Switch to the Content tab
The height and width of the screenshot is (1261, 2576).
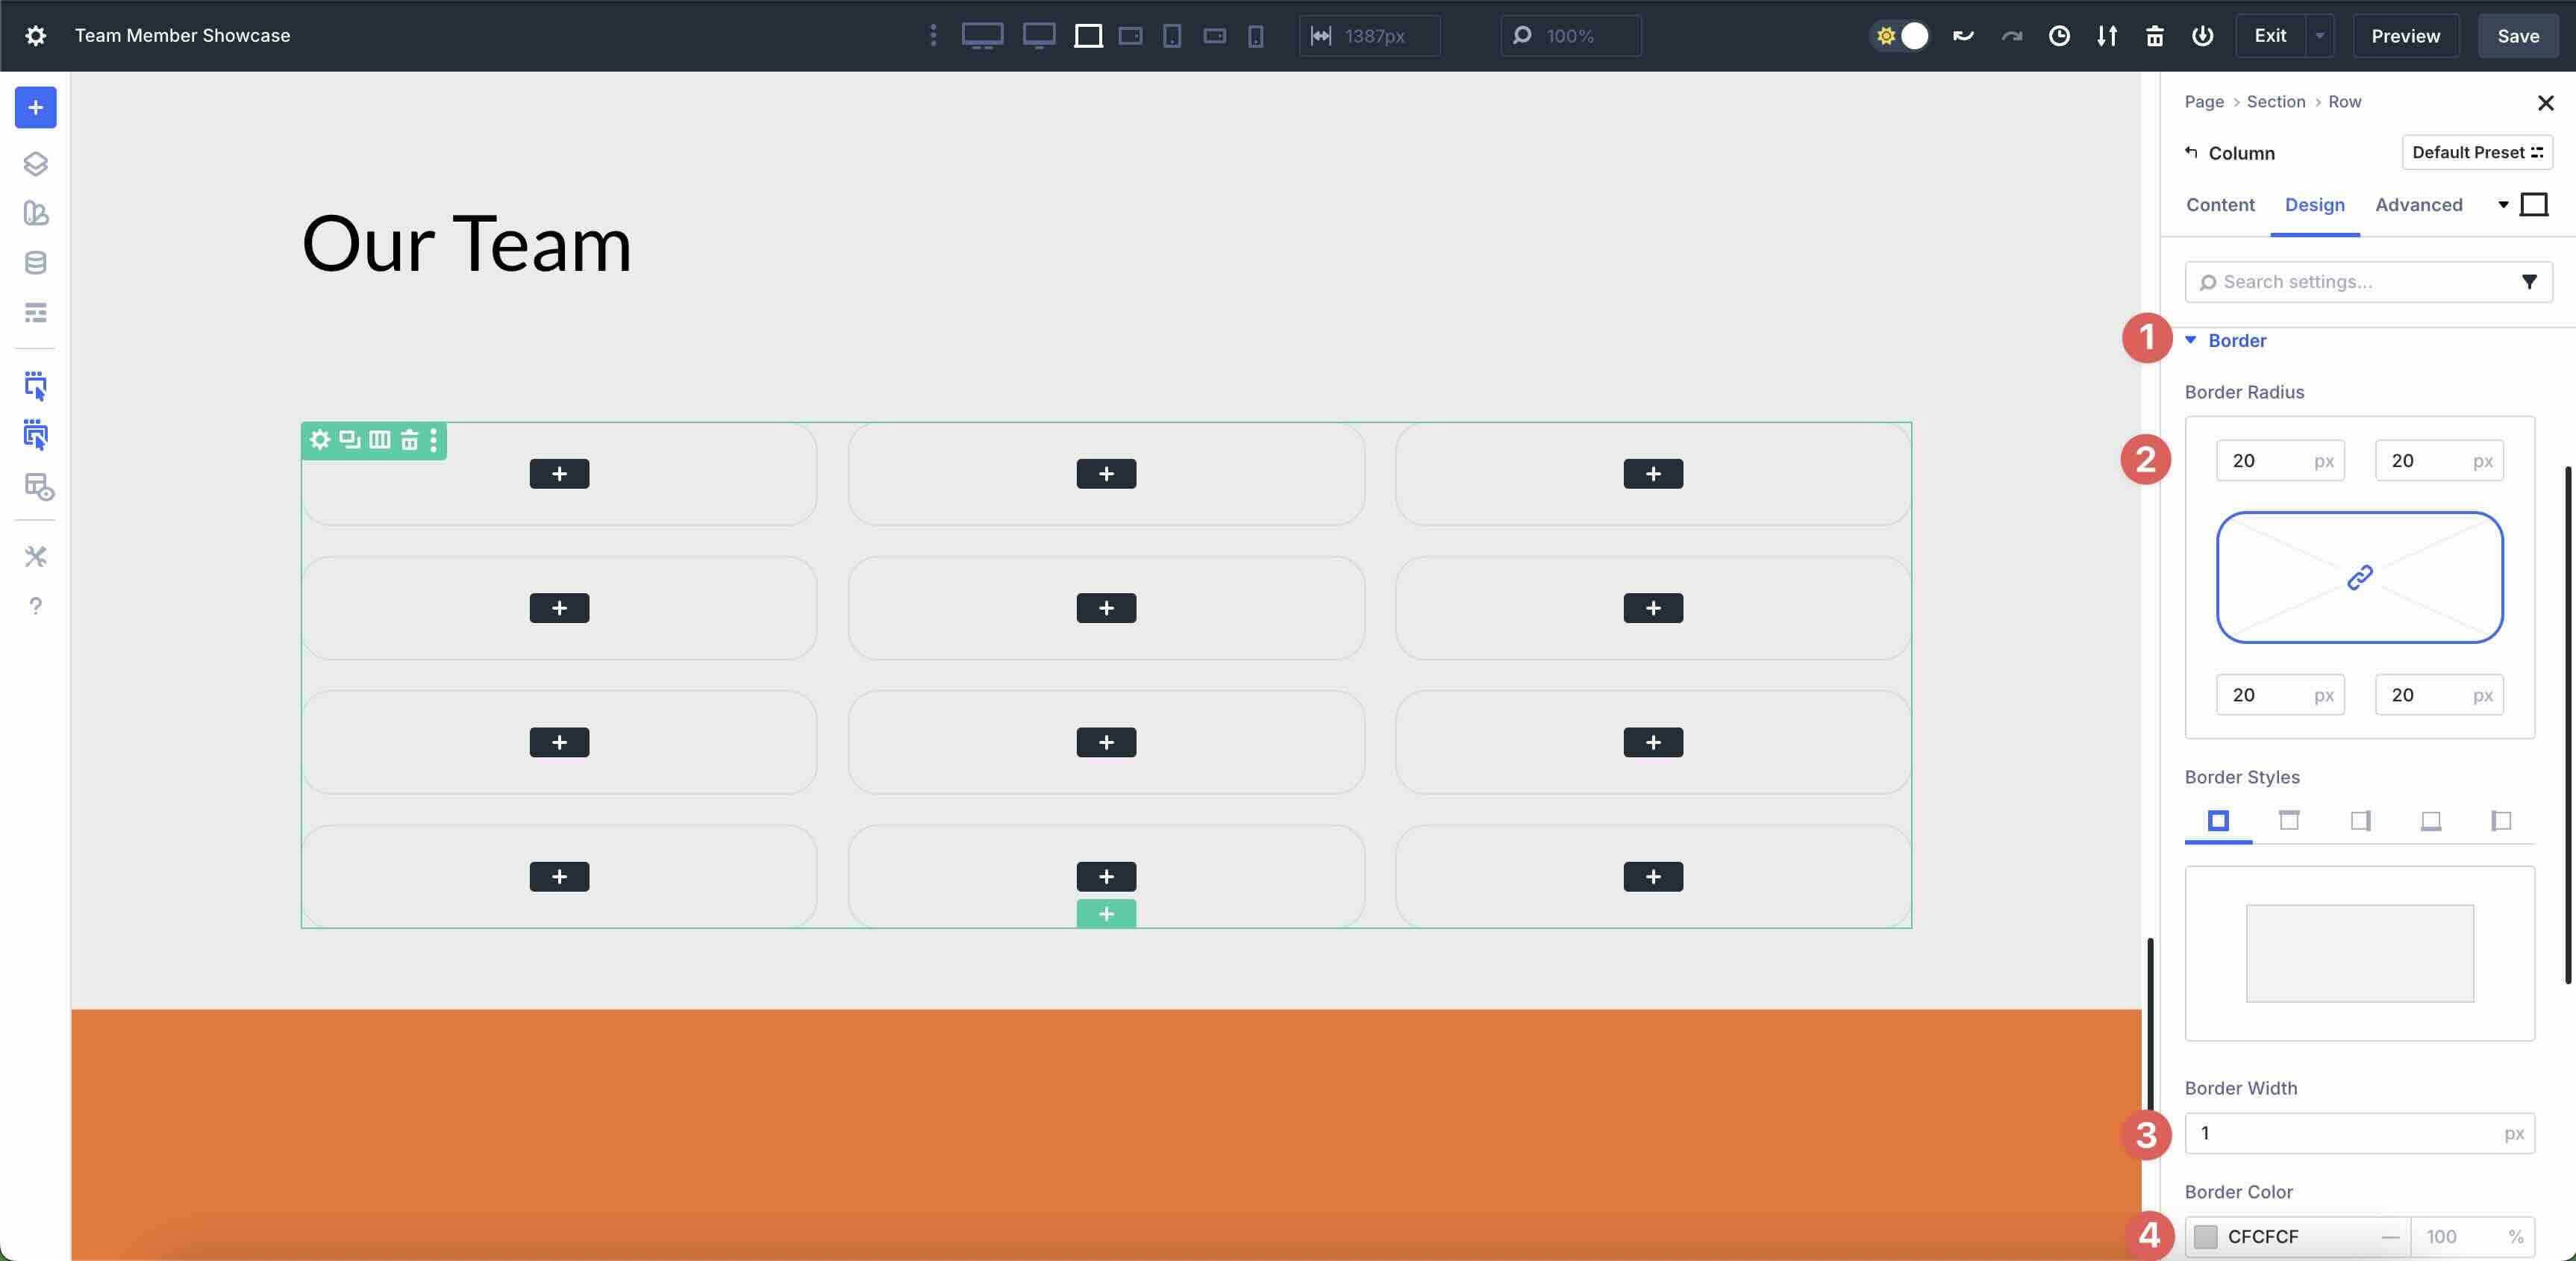pyautogui.click(x=2219, y=204)
